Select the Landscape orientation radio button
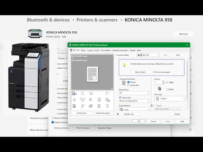203x152 pixels. pyautogui.click(x=128, y=85)
